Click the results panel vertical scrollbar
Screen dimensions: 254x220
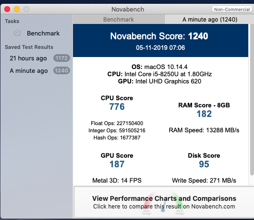[252, 99]
